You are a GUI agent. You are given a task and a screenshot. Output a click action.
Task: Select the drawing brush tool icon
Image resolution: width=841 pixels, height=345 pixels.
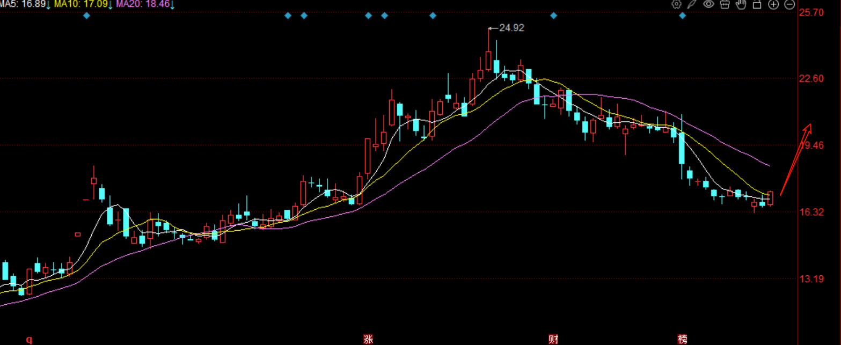click(692, 4)
